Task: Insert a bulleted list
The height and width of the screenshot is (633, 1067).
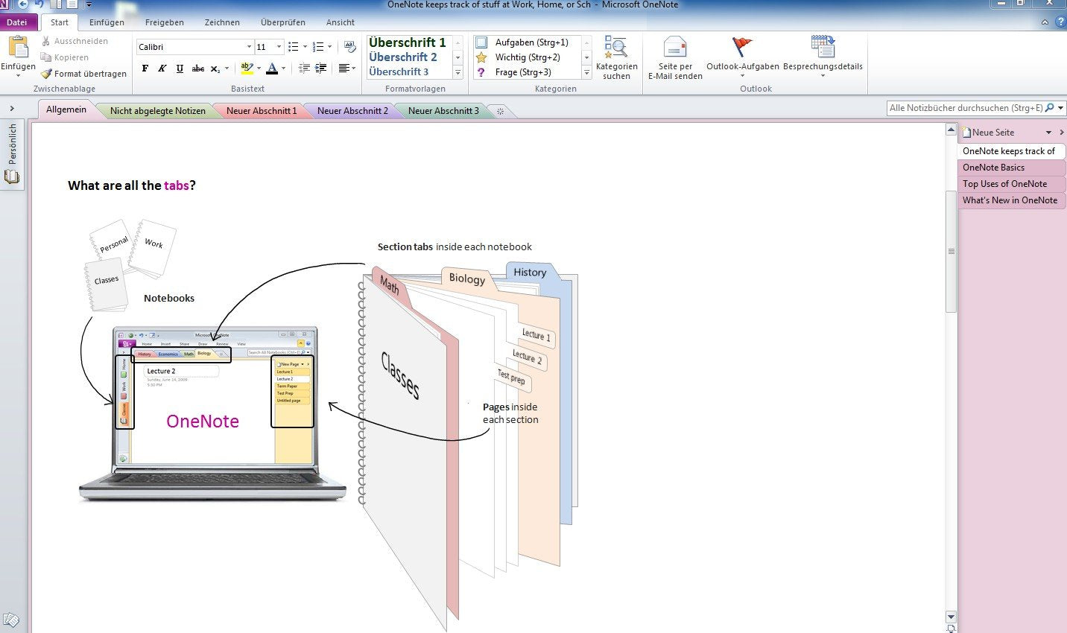Action: pos(294,47)
